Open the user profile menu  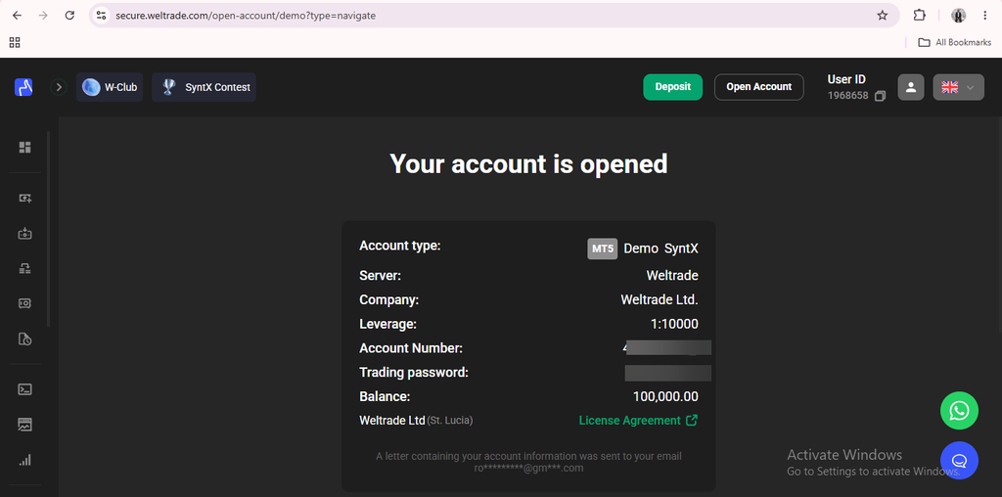click(x=911, y=87)
